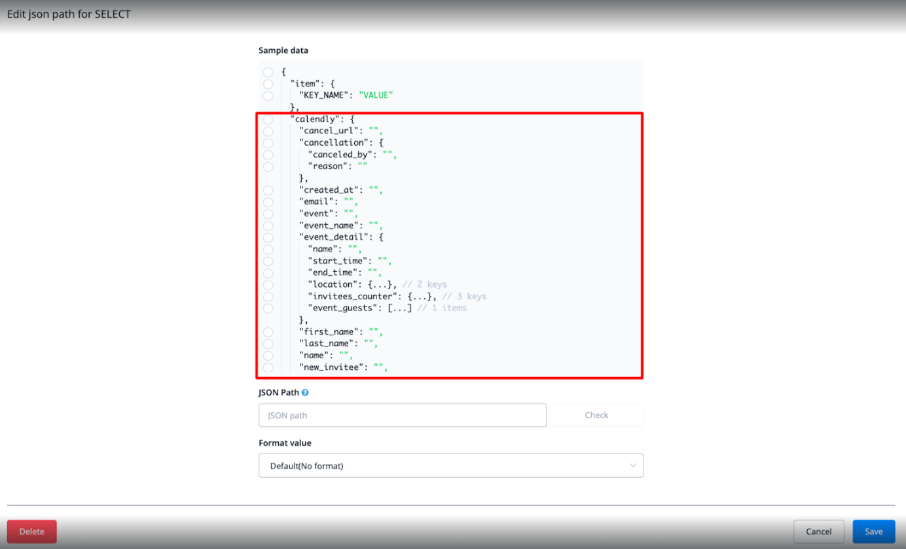Click the Check button

(x=596, y=415)
